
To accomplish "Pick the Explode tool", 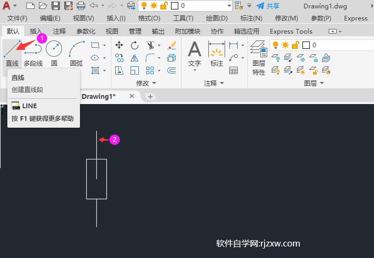I will click(171, 58).
